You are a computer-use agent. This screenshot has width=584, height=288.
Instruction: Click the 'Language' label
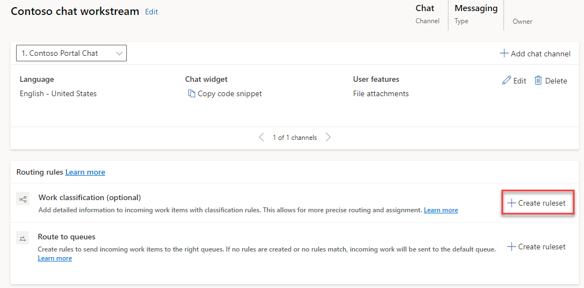(x=37, y=80)
